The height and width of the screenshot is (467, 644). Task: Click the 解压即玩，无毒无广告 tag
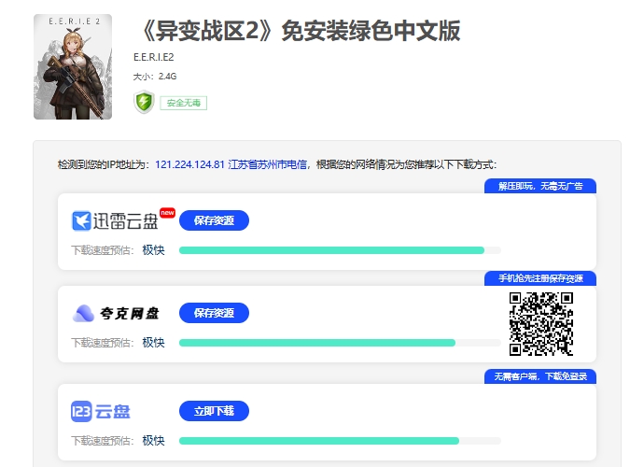coord(540,186)
